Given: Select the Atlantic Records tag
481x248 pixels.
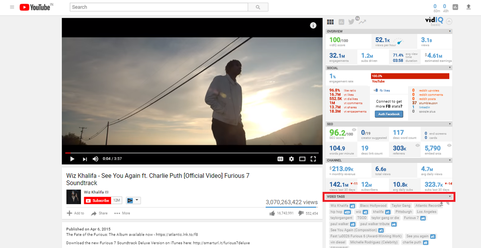Looking at the screenshot, I should 429,206.
